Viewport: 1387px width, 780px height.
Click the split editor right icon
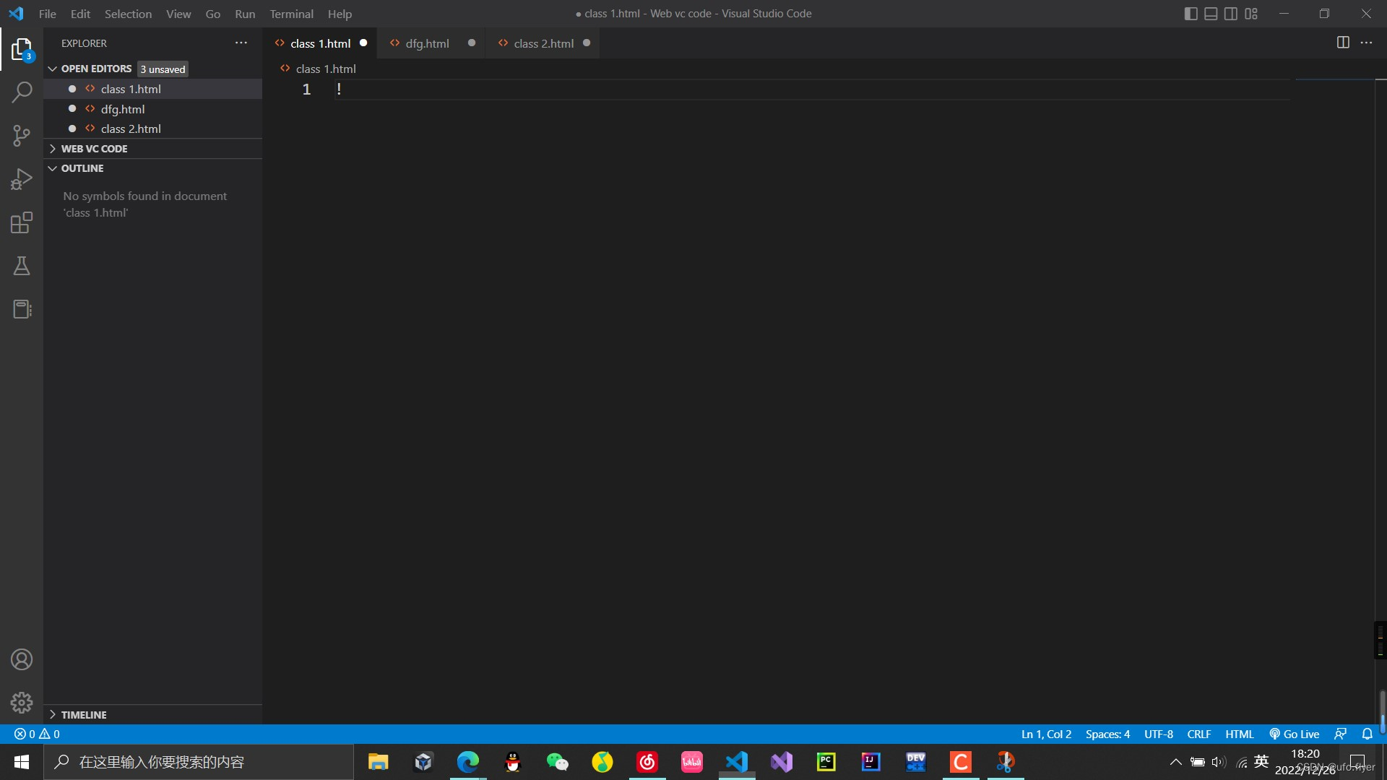[1343, 43]
